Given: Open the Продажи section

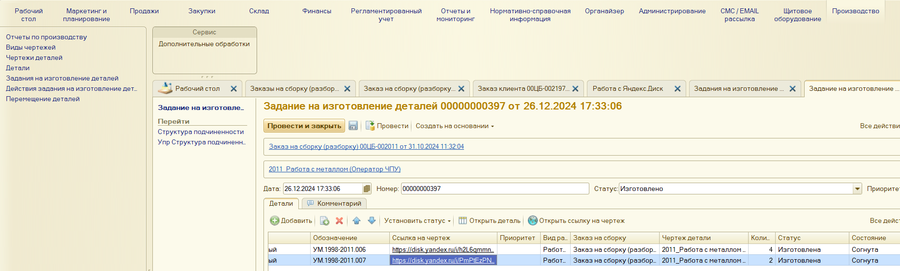Looking at the screenshot, I should click(144, 11).
